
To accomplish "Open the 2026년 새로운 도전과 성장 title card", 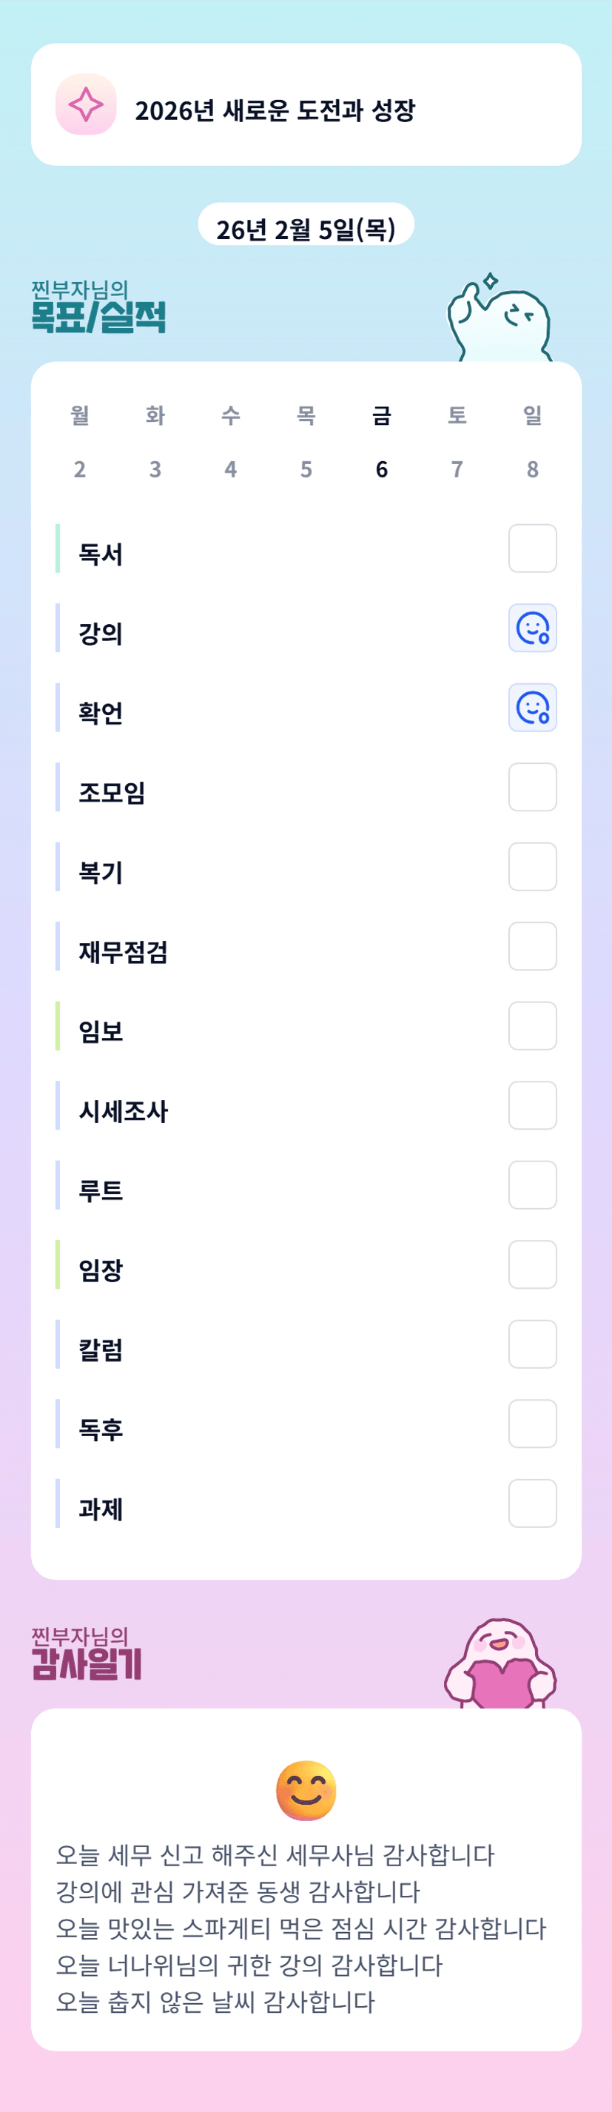I will click(x=306, y=105).
